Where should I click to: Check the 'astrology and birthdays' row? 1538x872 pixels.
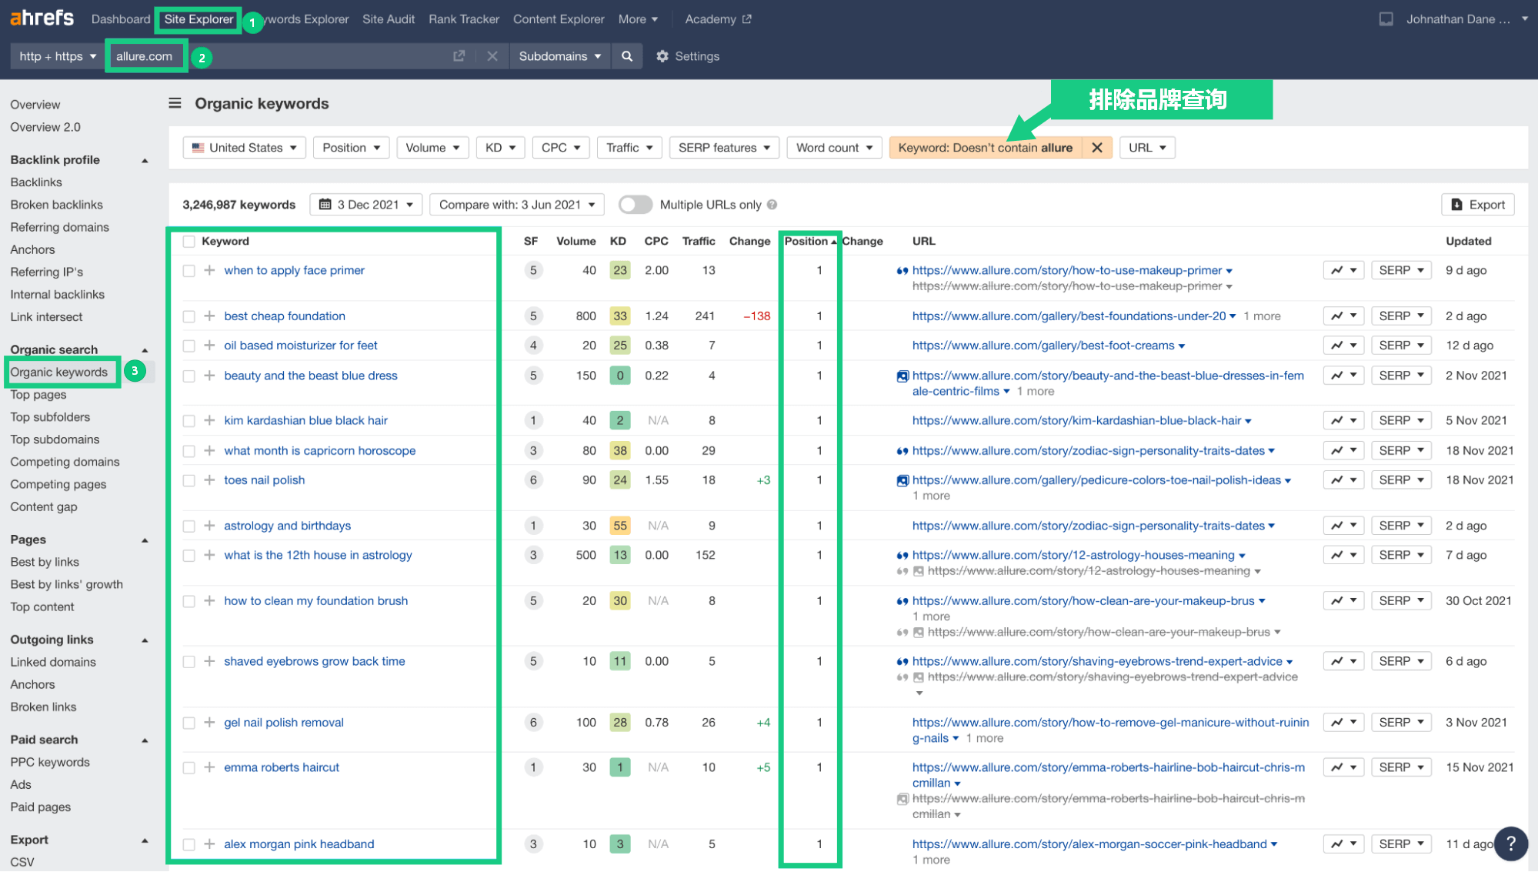[188, 526]
